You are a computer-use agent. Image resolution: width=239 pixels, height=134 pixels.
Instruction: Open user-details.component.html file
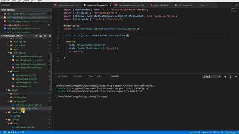tap(29, 60)
